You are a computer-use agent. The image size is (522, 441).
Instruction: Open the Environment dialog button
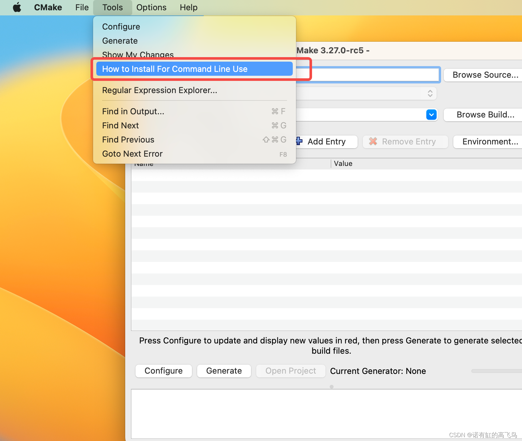pos(488,142)
